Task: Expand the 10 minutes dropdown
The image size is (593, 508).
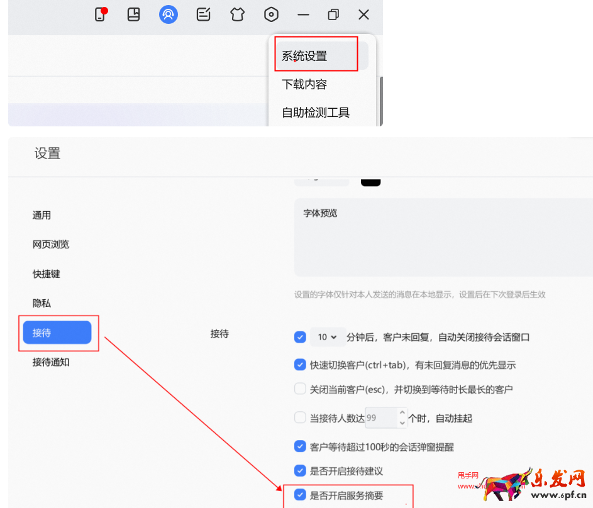Action: click(328, 337)
